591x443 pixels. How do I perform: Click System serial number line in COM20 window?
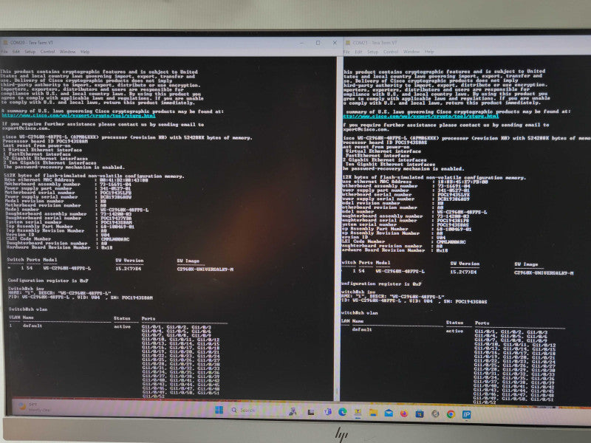(69, 222)
